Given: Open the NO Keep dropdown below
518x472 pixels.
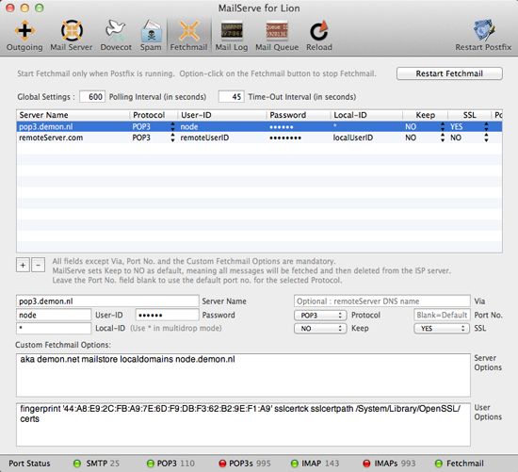Looking at the screenshot, I should (320, 329).
